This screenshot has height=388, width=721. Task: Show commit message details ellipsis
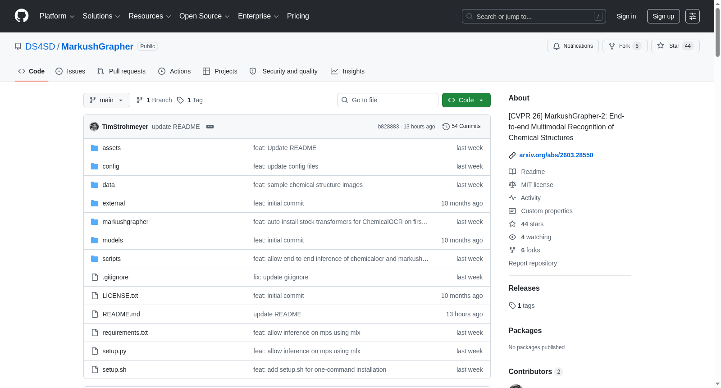click(x=210, y=127)
